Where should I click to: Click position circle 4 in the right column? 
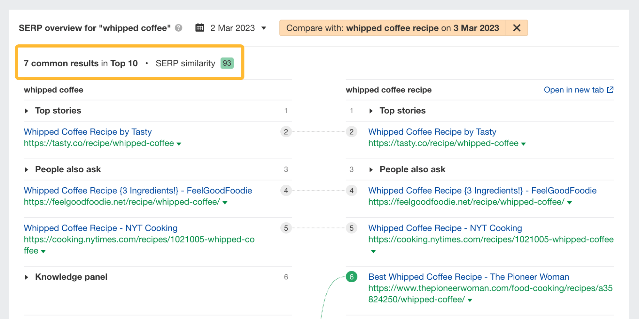[x=351, y=190]
